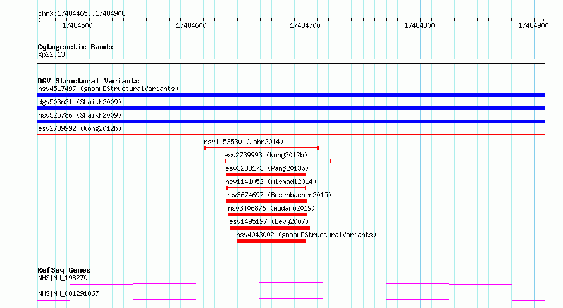
Task: Open the dgv503n21 (Shaikh2009) variant label
Action: click(x=80, y=102)
